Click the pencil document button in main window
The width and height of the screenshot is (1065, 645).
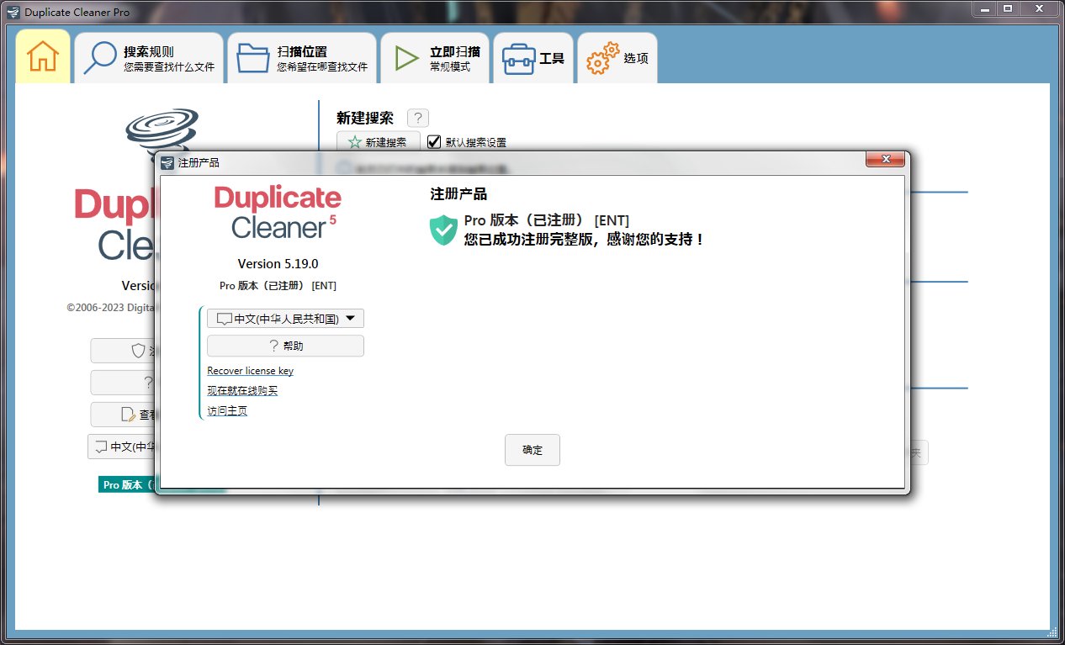tap(123, 414)
